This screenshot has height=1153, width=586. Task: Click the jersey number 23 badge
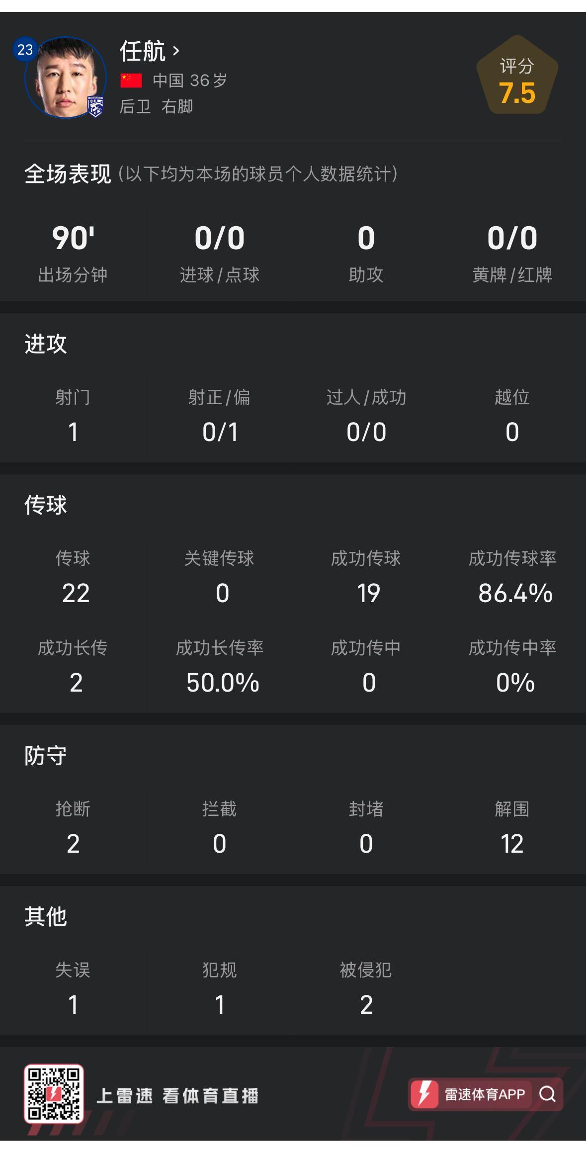[25, 50]
